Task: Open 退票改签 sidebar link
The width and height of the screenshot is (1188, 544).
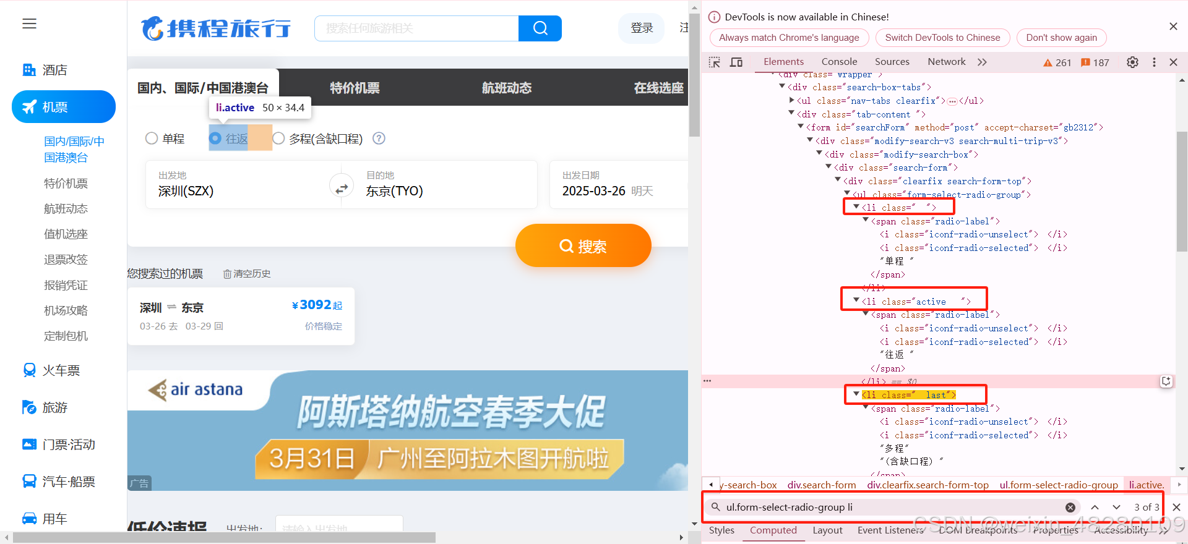Action: click(x=66, y=260)
